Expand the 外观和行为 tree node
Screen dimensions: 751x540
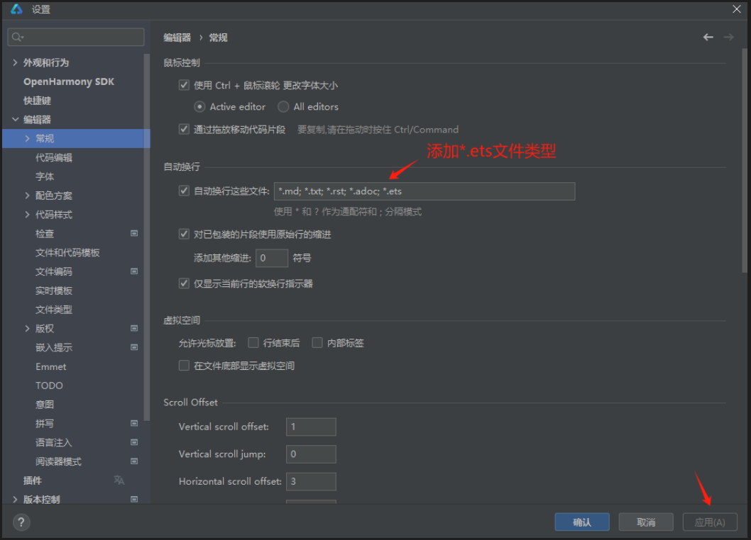[x=15, y=62]
